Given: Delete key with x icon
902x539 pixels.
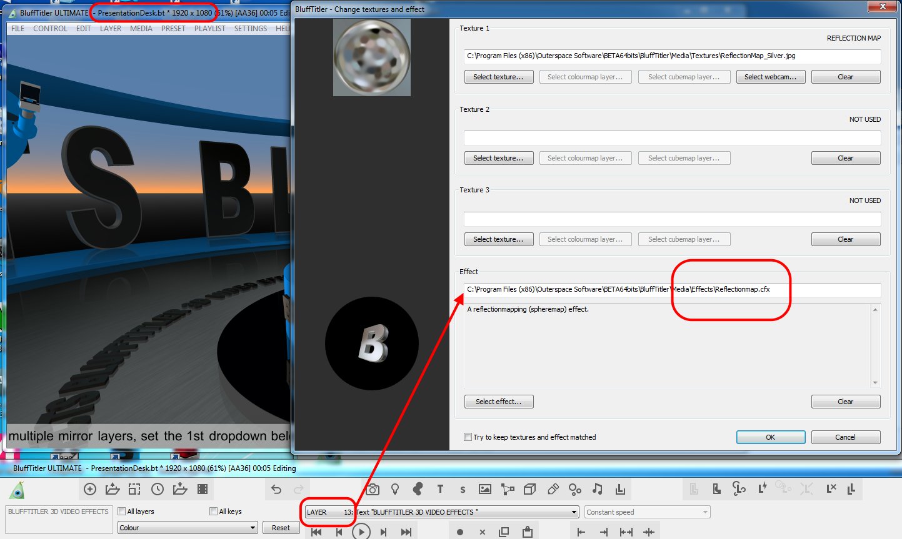Looking at the screenshot, I should point(482,532).
